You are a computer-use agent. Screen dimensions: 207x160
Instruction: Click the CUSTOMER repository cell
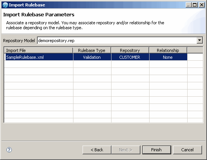pos(130,57)
